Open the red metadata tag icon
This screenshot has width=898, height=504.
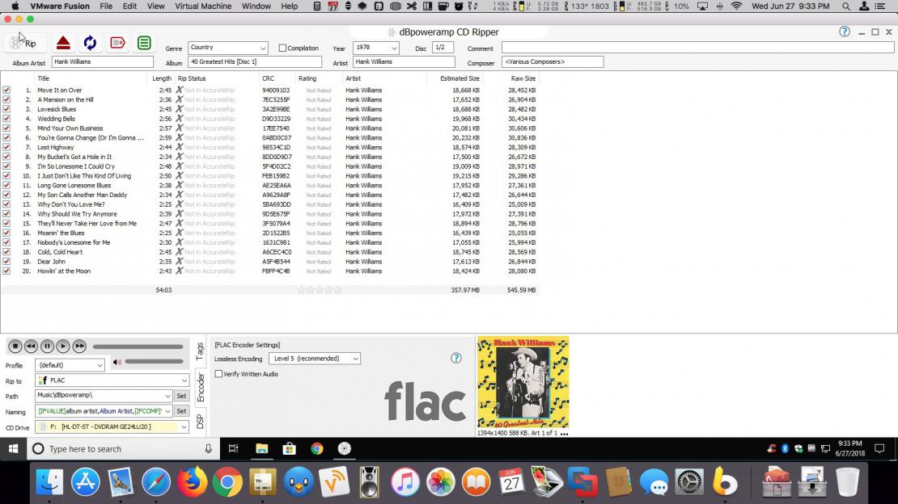[117, 43]
